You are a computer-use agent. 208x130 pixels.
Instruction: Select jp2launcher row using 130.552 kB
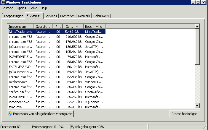tap(57, 47)
